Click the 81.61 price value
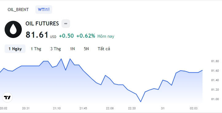 tap(37, 35)
